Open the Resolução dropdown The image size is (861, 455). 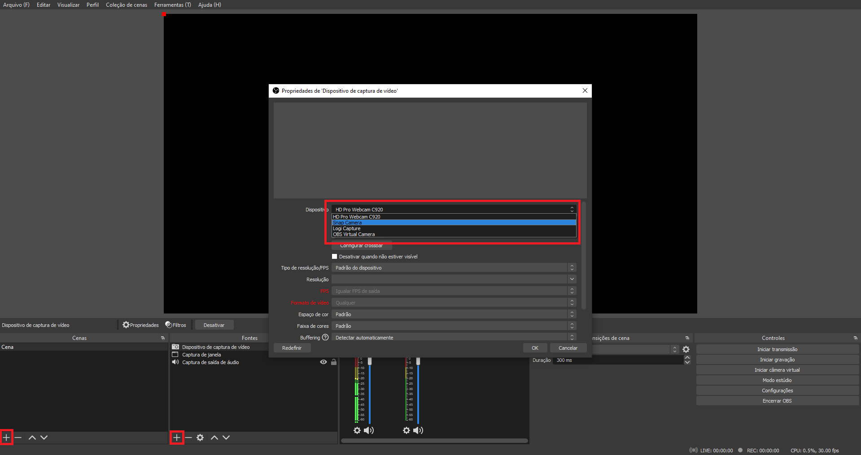coord(454,279)
